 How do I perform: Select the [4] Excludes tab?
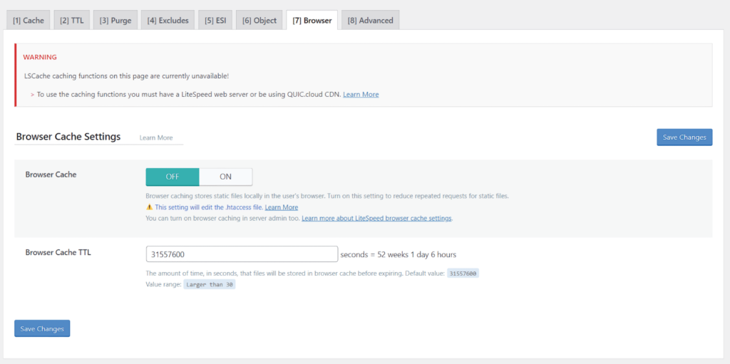tap(168, 21)
